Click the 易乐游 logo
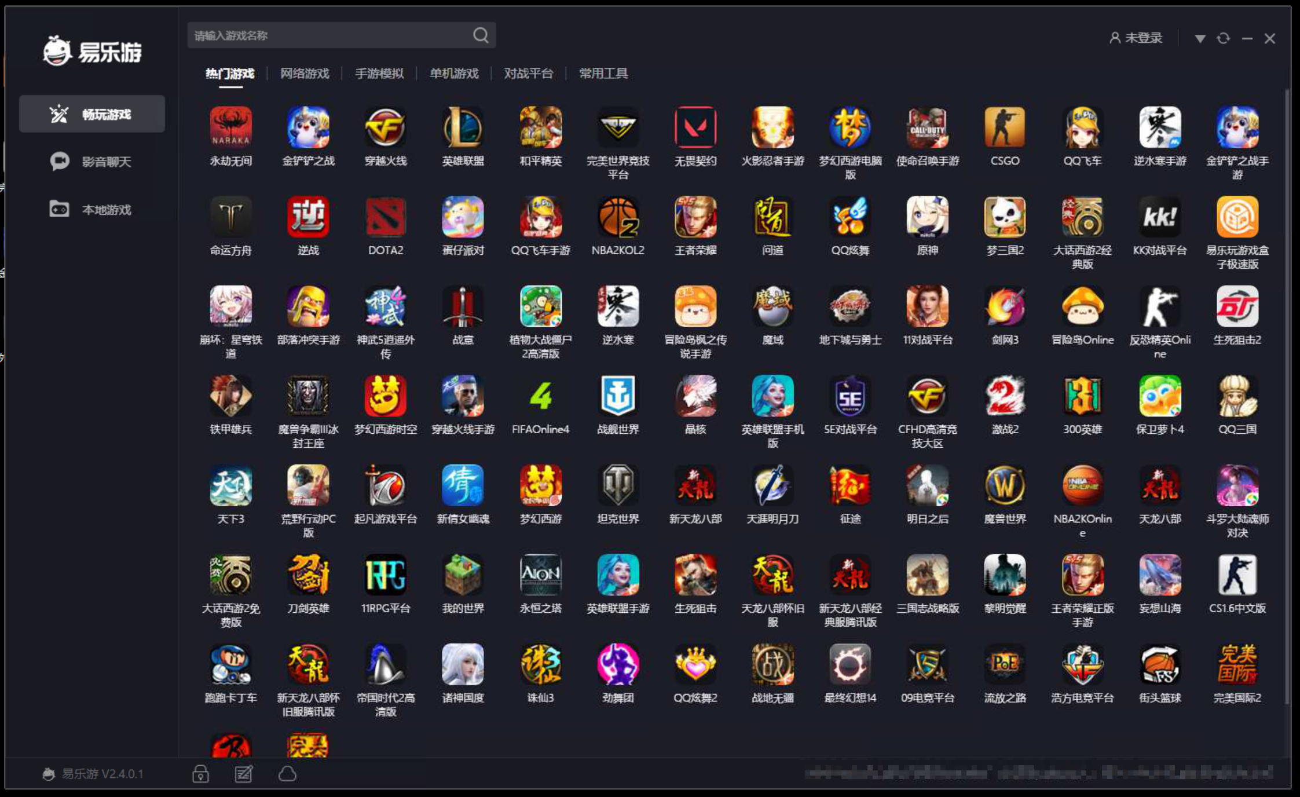Viewport: 1300px width, 797px height. click(92, 51)
